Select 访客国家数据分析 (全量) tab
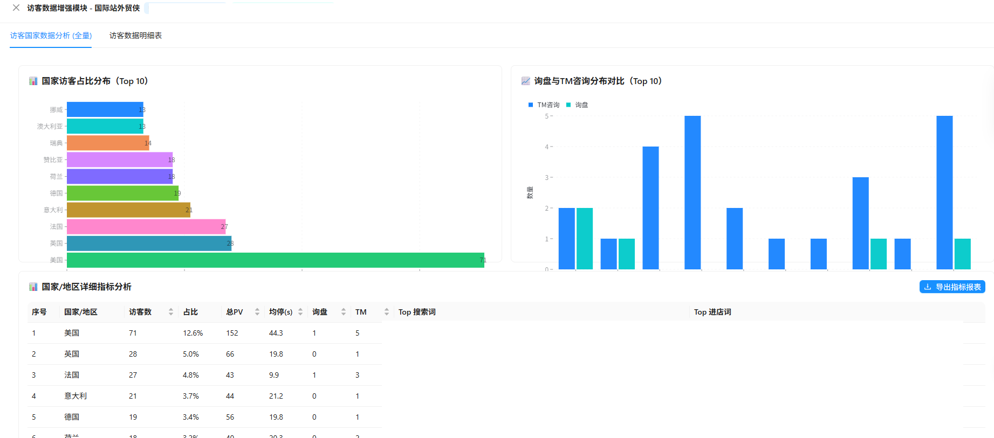 coord(51,36)
